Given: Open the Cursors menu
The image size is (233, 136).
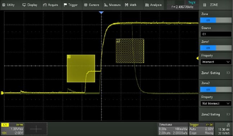Looking at the screenshot, I should (x=91, y=5).
